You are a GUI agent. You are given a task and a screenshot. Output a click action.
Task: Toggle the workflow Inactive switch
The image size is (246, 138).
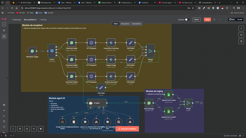click(x=187, y=19)
